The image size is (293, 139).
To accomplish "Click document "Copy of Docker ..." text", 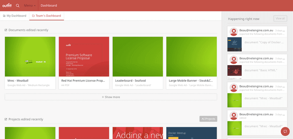I will 264,42.
